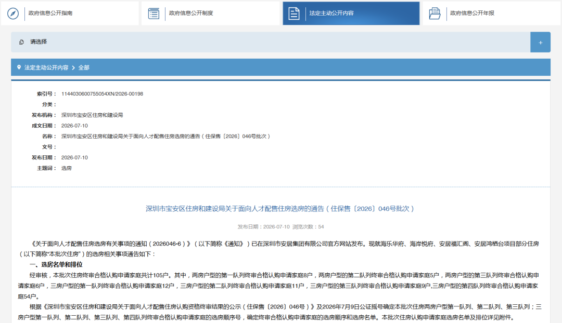The height and width of the screenshot is (323, 562).
Task: Click the 浏览次数：54 view counter
Action: click(308, 227)
